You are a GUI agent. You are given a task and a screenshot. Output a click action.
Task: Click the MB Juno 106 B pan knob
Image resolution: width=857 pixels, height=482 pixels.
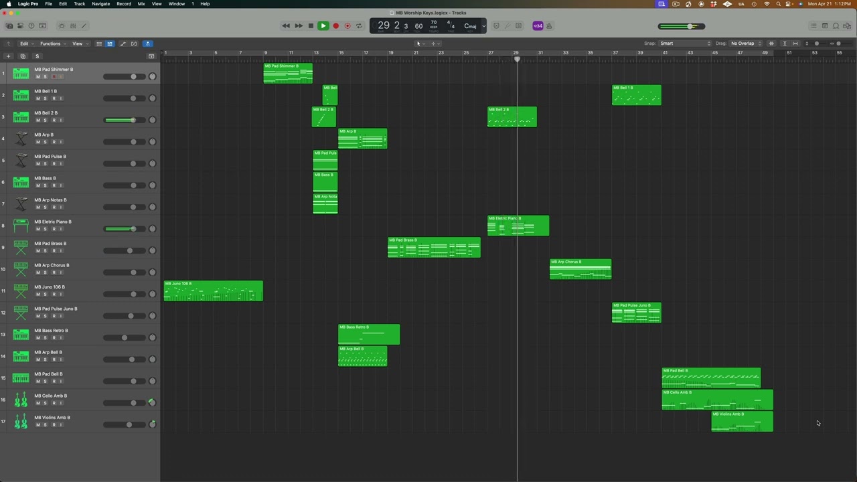pos(152,294)
